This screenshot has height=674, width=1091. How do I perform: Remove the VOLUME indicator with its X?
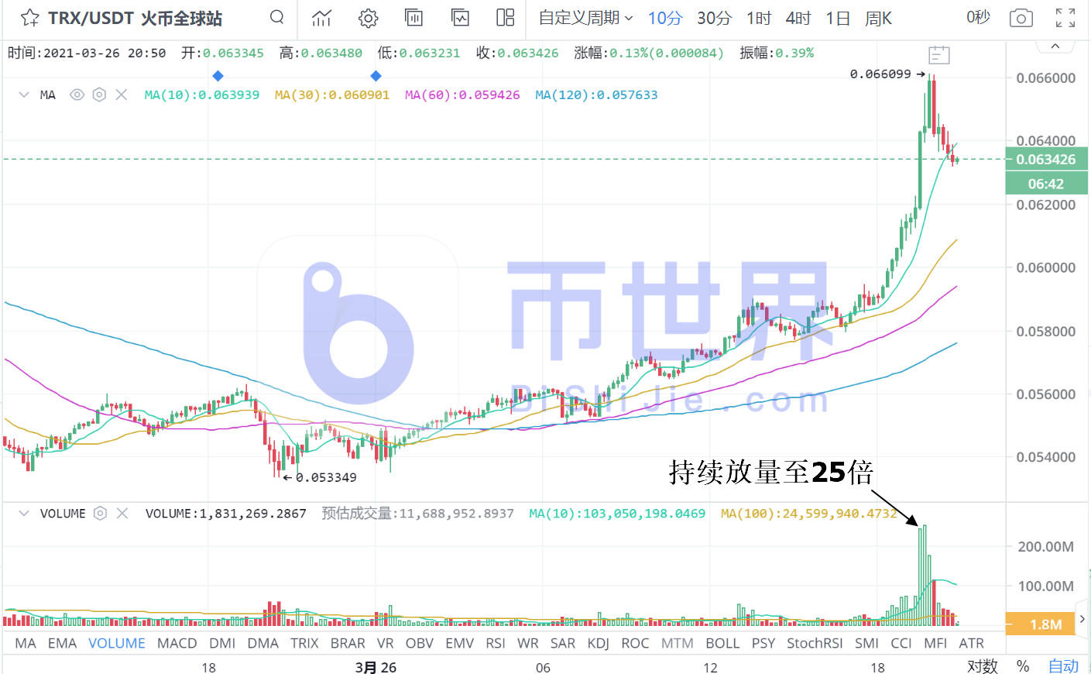pos(122,513)
